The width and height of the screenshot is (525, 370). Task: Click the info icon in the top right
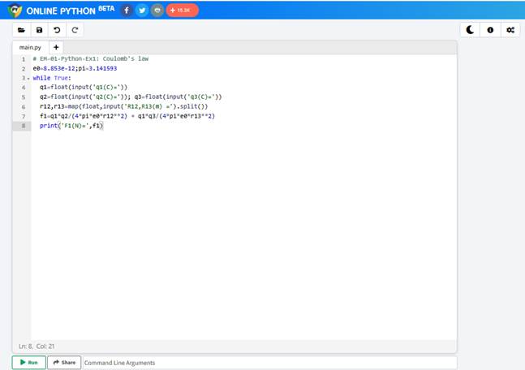490,30
